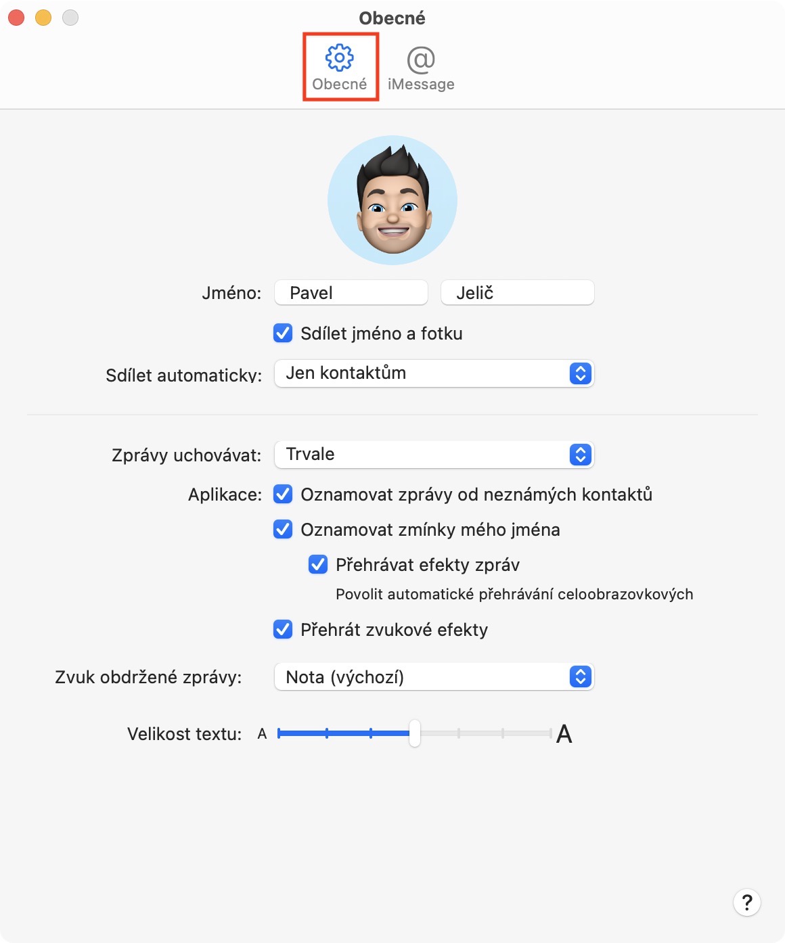Close the preferences window with red button

tap(16, 18)
